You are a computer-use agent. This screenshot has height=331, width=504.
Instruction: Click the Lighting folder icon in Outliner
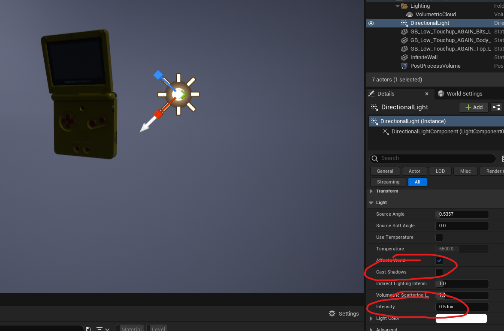click(404, 6)
